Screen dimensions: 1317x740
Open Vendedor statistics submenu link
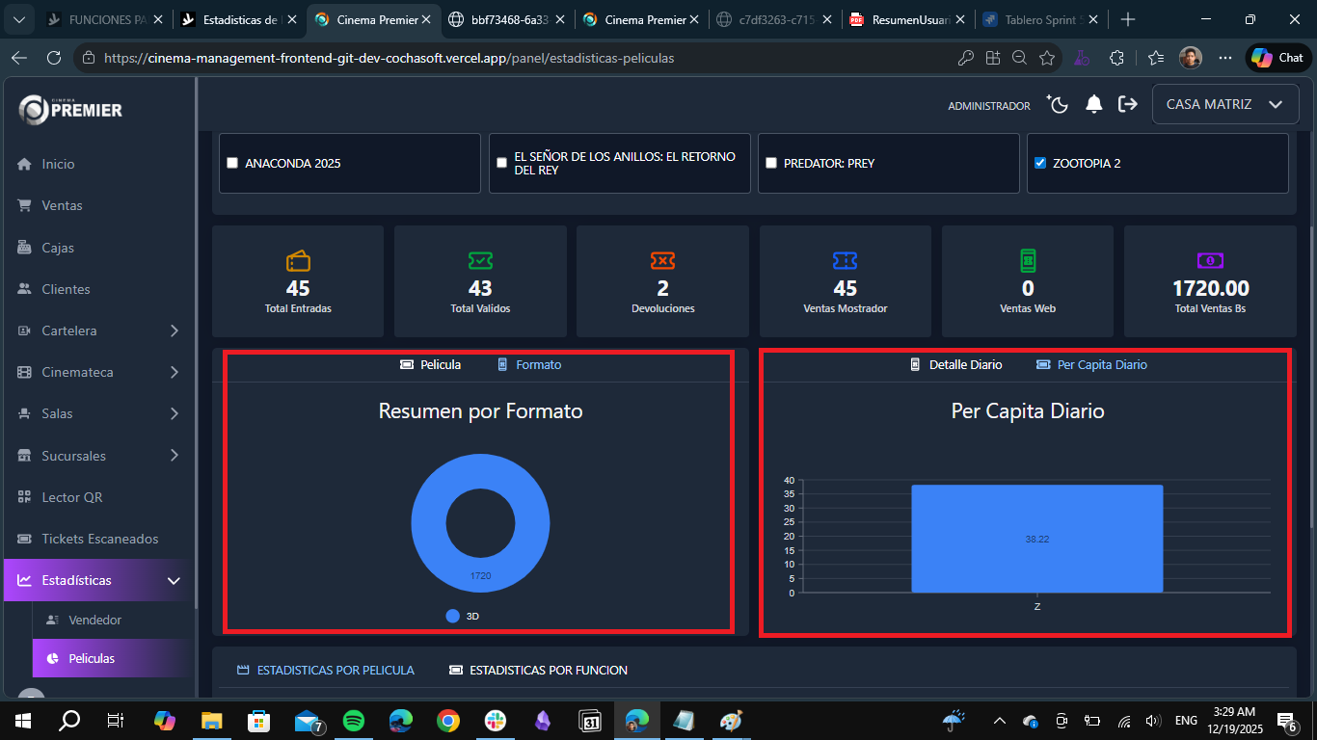click(x=94, y=620)
